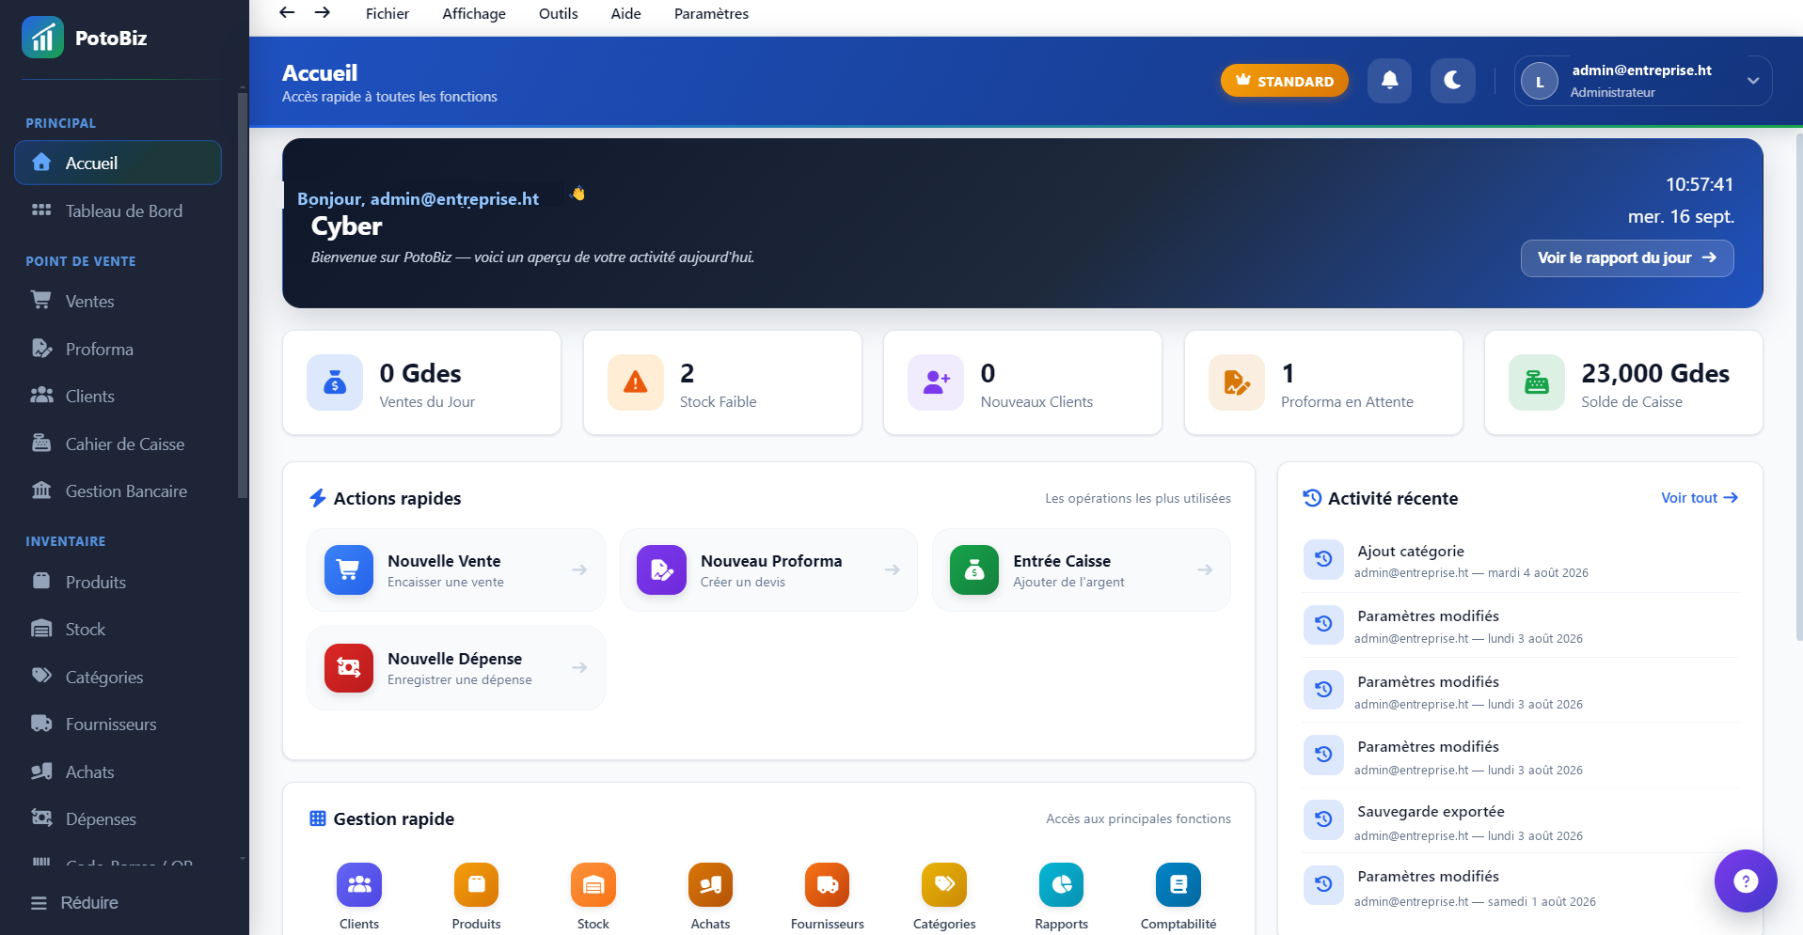Select the Ajout catégorie activity entry
The width and height of the screenshot is (1803, 935).
click(1520, 560)
